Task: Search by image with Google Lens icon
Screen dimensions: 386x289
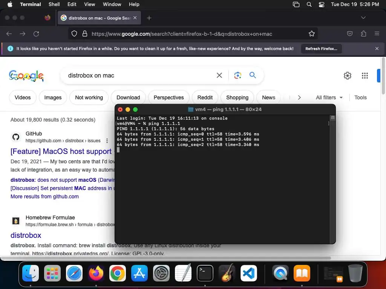Action: tap(237, 75)
